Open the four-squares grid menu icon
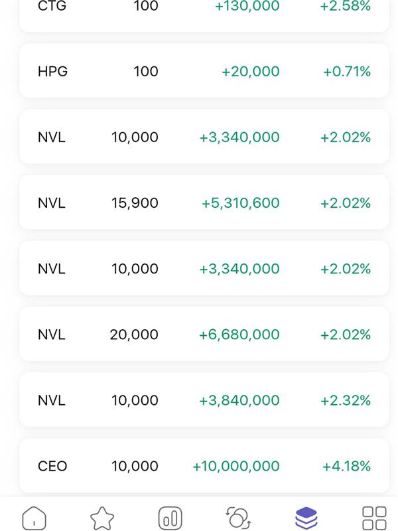 pos(374,516)
